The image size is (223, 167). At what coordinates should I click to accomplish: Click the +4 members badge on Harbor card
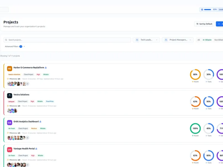click(x=27, y=84)
